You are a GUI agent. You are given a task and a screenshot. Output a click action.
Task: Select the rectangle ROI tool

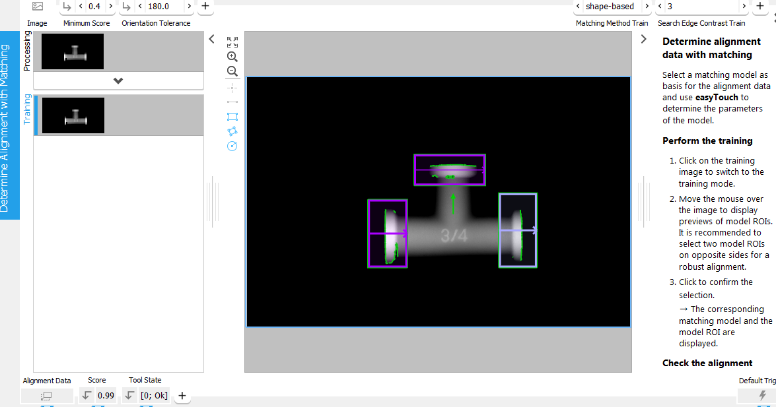pyautogui.click(x=232, y=117)
